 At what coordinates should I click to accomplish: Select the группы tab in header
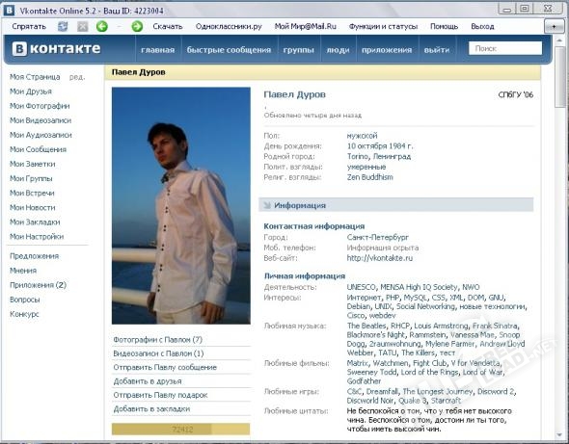tap(299, 50)
